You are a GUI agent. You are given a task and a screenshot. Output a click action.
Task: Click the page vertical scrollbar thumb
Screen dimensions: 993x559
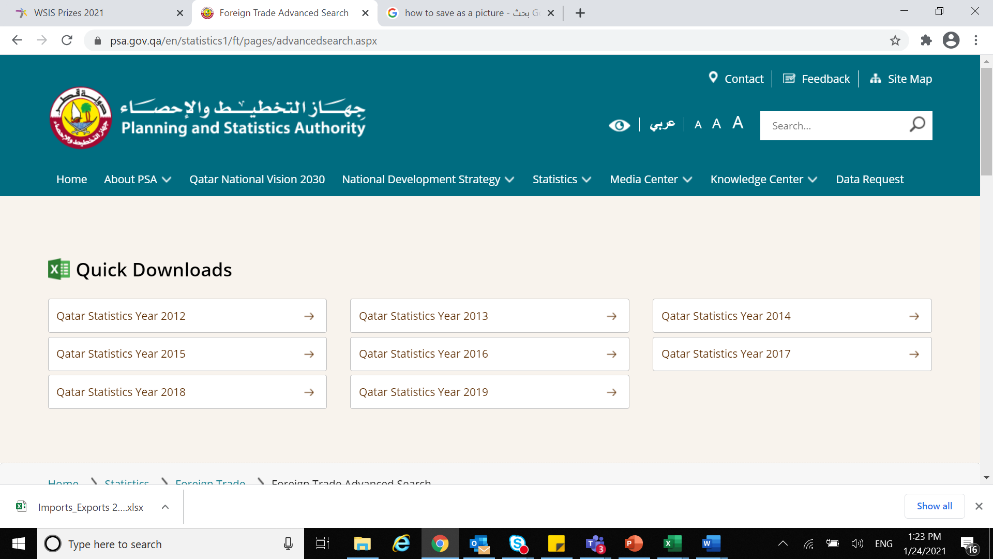986,122
